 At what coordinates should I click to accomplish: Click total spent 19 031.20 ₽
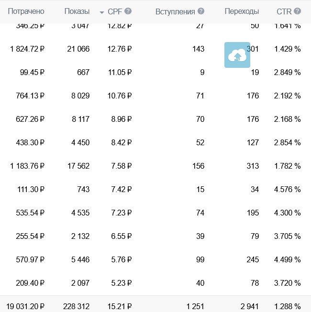click(25, 306)
